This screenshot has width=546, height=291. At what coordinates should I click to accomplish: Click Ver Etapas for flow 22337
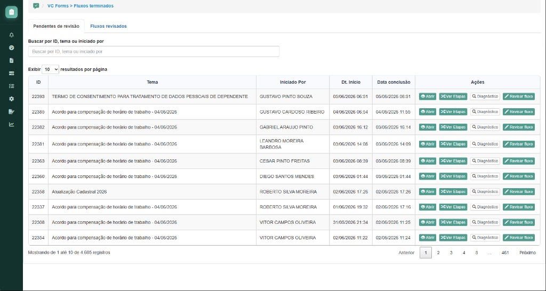click(453, 207)
